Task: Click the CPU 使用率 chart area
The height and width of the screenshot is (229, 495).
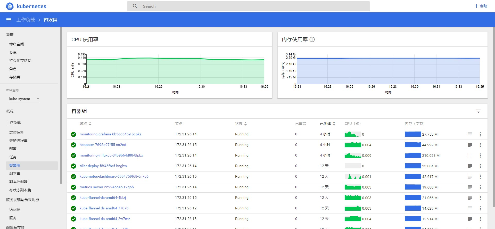Action: click(175, 70)
